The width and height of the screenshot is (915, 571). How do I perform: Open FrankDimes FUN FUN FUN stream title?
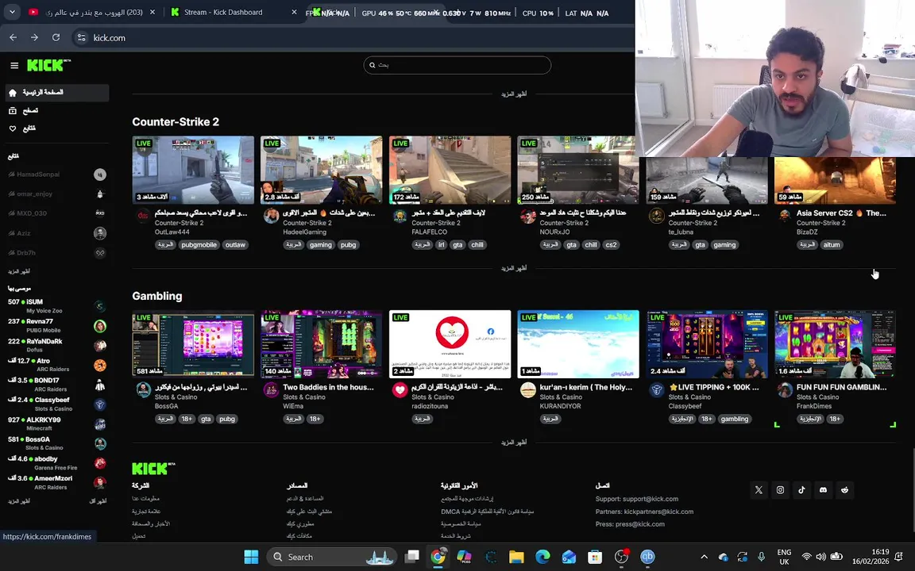point(841,387)
